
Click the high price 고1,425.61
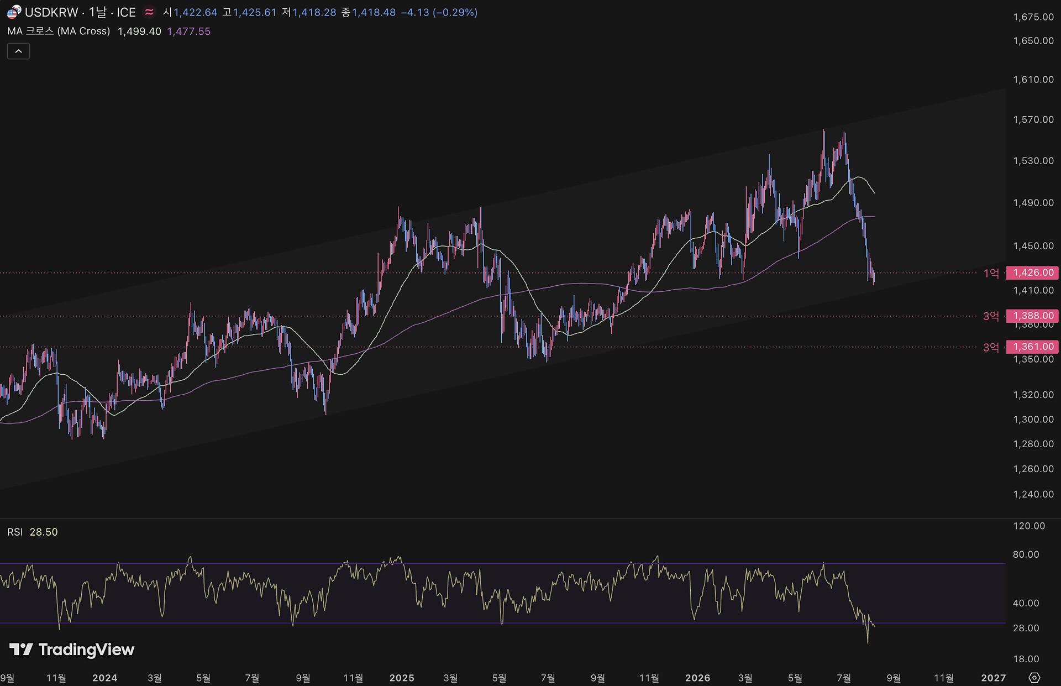tap(249, 12)
